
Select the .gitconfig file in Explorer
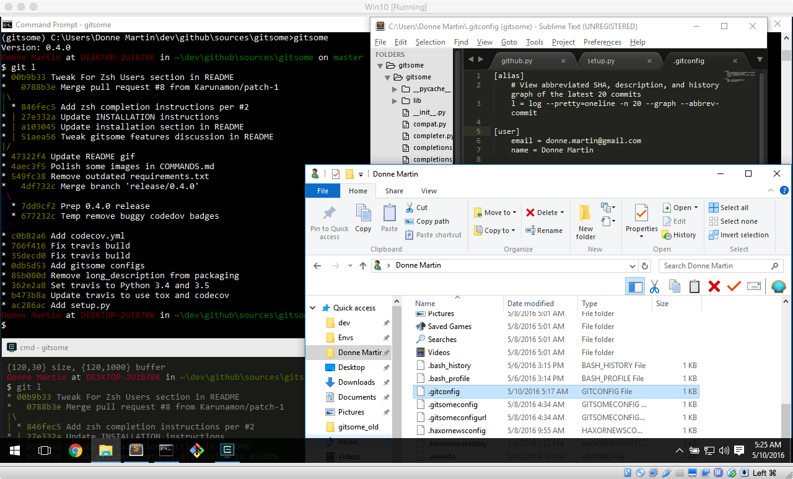tap(556, 392)
